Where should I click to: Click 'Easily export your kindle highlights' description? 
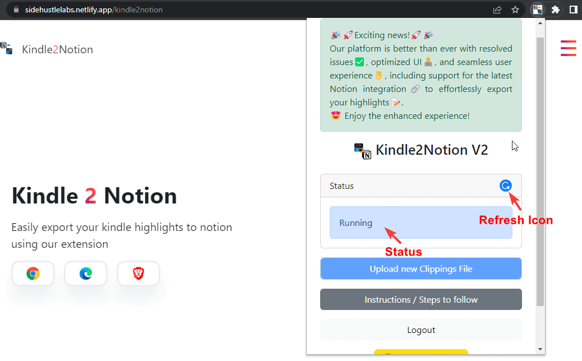click(122, 235)
